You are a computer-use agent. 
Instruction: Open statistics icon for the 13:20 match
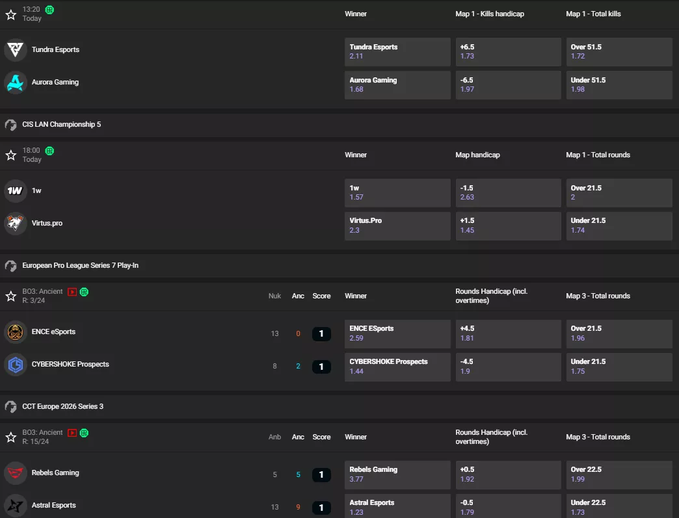click(50, 10)
